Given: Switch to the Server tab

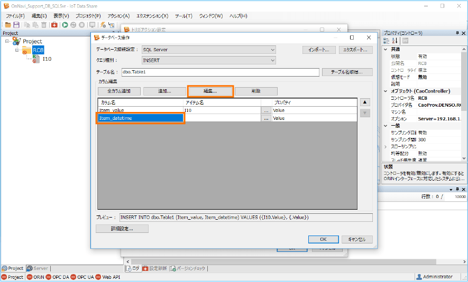Looking at the screenshot, I should [x=38, y=268].
